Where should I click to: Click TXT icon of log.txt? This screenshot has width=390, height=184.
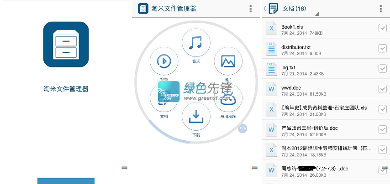tap(271, 69)
